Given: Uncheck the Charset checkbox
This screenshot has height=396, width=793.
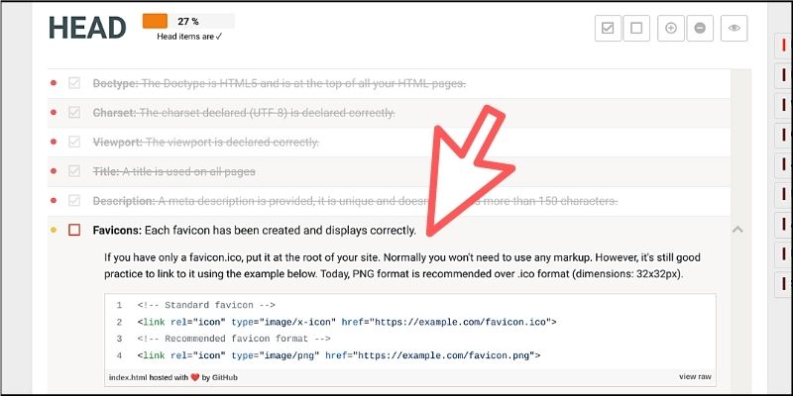Looking at the screenshot, I should point(74,112).
